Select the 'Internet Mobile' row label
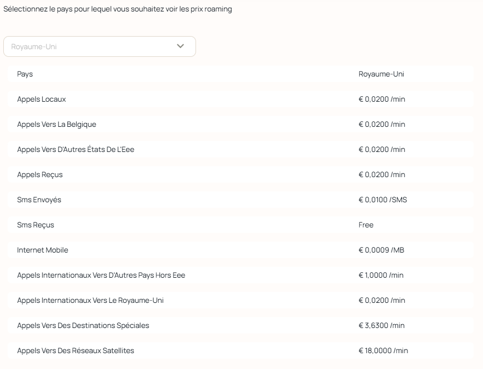The height and width of the screenshot is (369, 483). (43, 250)
